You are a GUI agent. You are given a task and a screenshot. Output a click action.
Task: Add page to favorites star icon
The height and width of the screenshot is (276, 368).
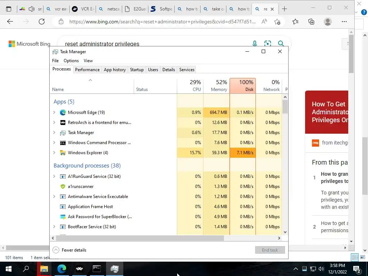pos(277,22)
